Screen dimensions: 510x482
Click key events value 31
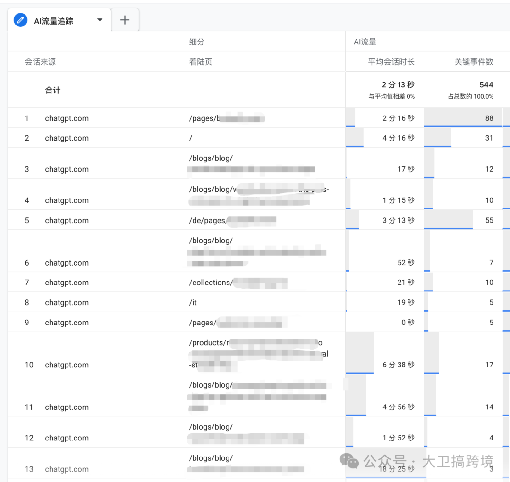pyautogui.click(x=489, y=138)
